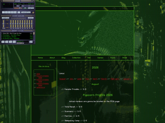Open the Winamp main menu corner icon
165x123 pixels.
1,1
